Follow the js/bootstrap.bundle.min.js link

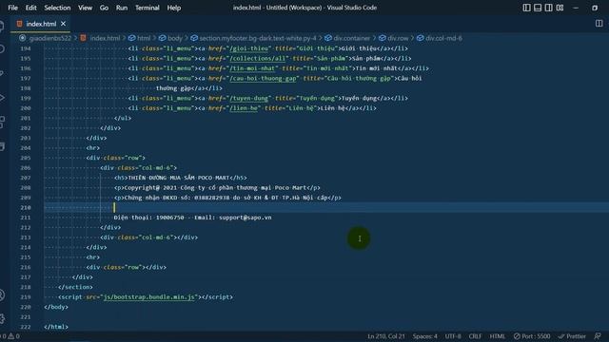pos(148,297)
